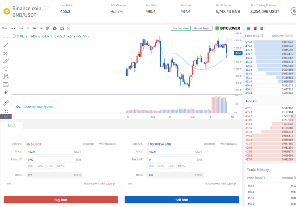Expand the buy side Fee dropdown

10,184
